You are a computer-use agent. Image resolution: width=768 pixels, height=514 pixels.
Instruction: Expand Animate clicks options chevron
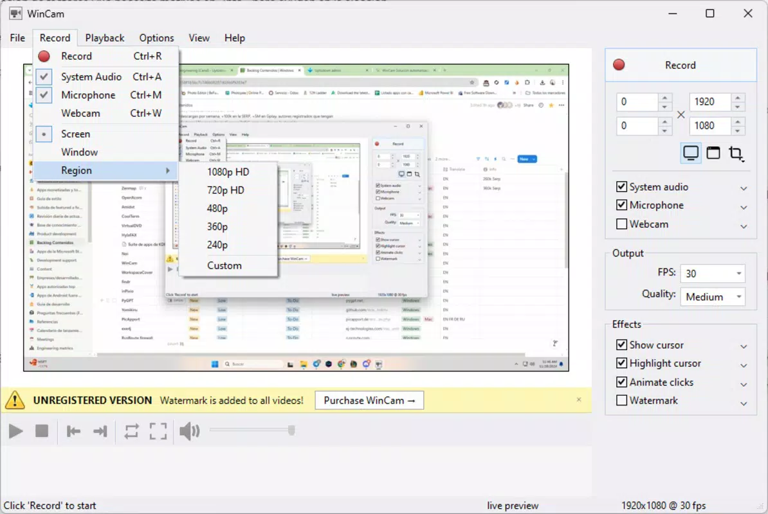744,384
